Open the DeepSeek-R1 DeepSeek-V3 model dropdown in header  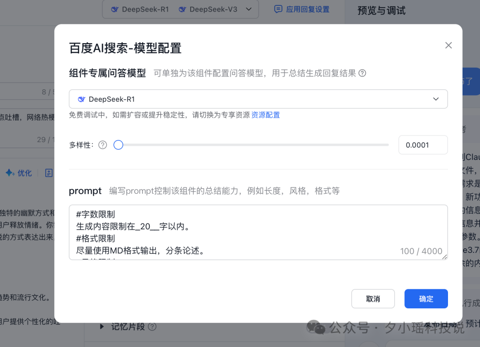pos(180,9)
